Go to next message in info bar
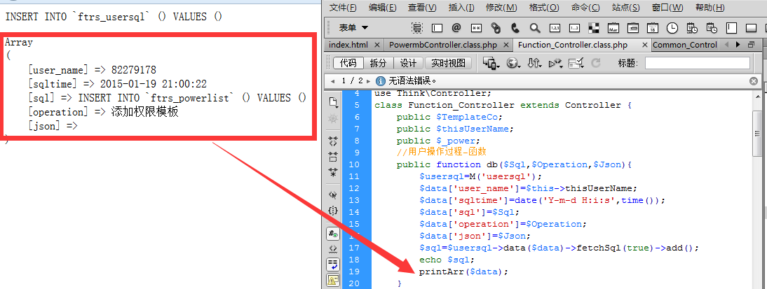Image resolution: width=767 pixels, height=289 pixels. 368,80
